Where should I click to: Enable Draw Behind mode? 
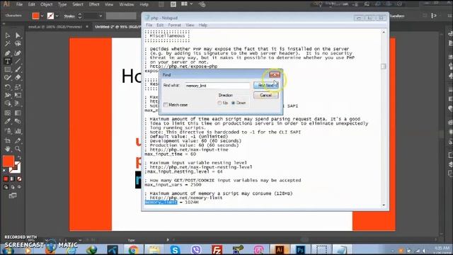pyautogui.click(x=13, y=187)
